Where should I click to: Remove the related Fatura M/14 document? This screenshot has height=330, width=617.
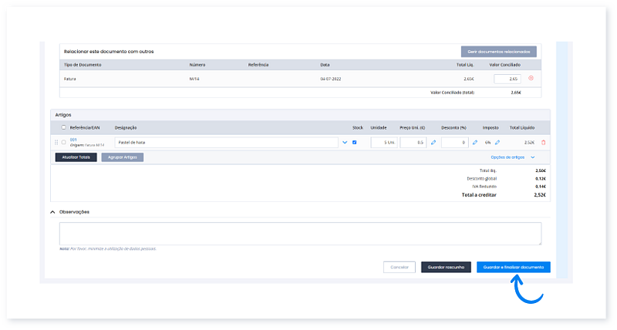pos(531,79)
